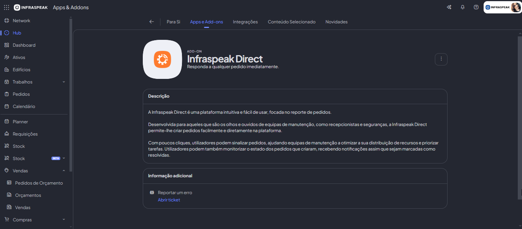522x229 pixels.
Task: Click the Pedidos clipboard icon
Action: [7, 94]
